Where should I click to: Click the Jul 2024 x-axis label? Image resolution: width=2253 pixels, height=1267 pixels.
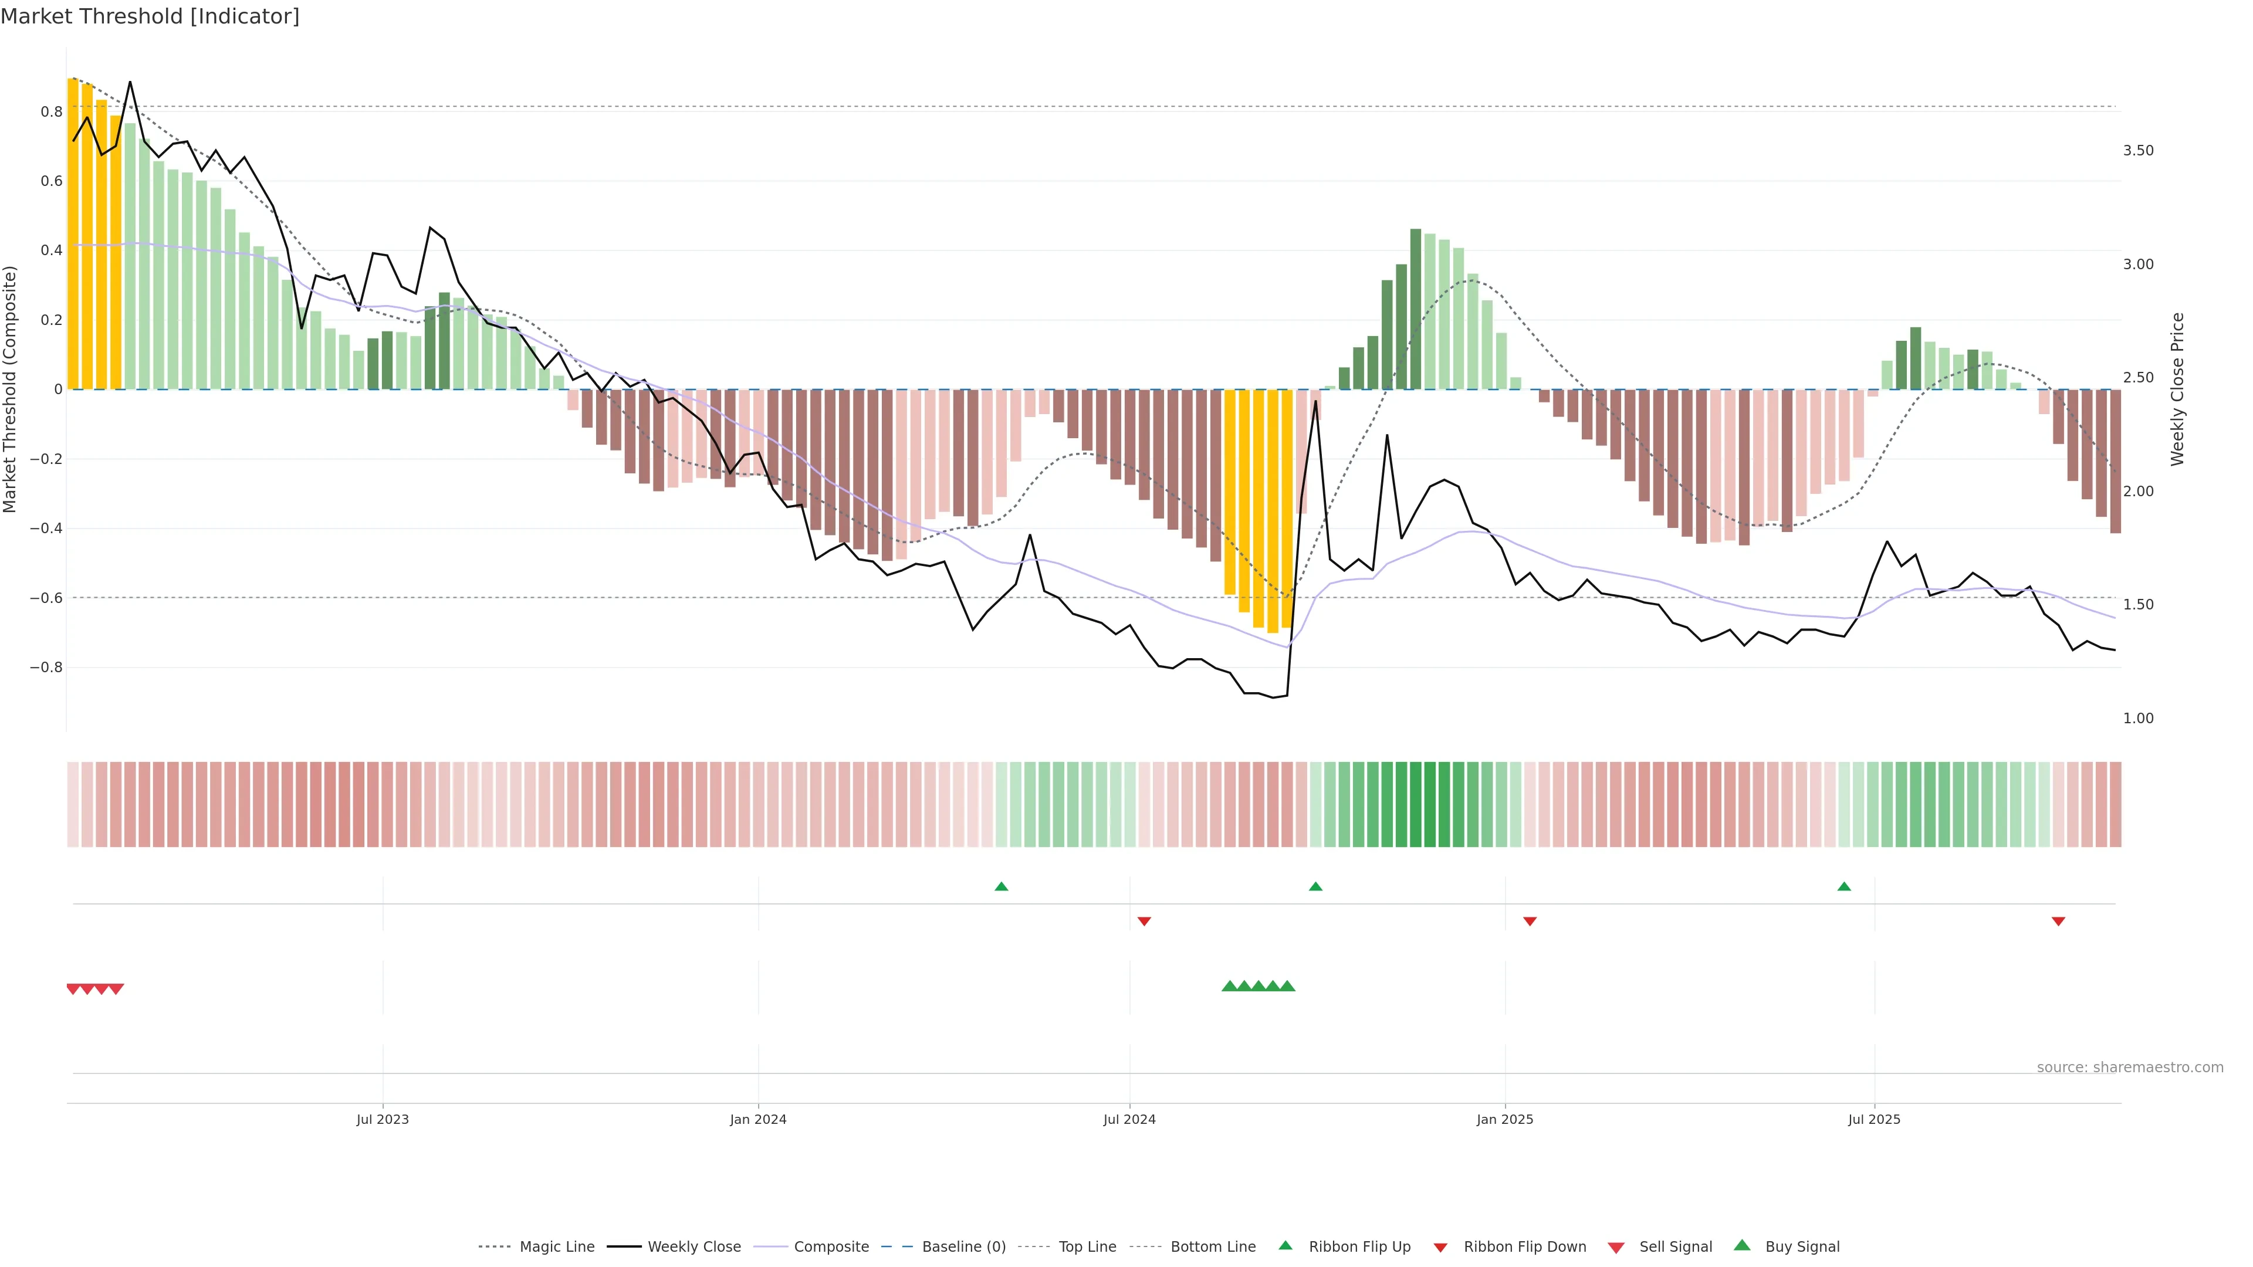(x=1129, y=1119)
